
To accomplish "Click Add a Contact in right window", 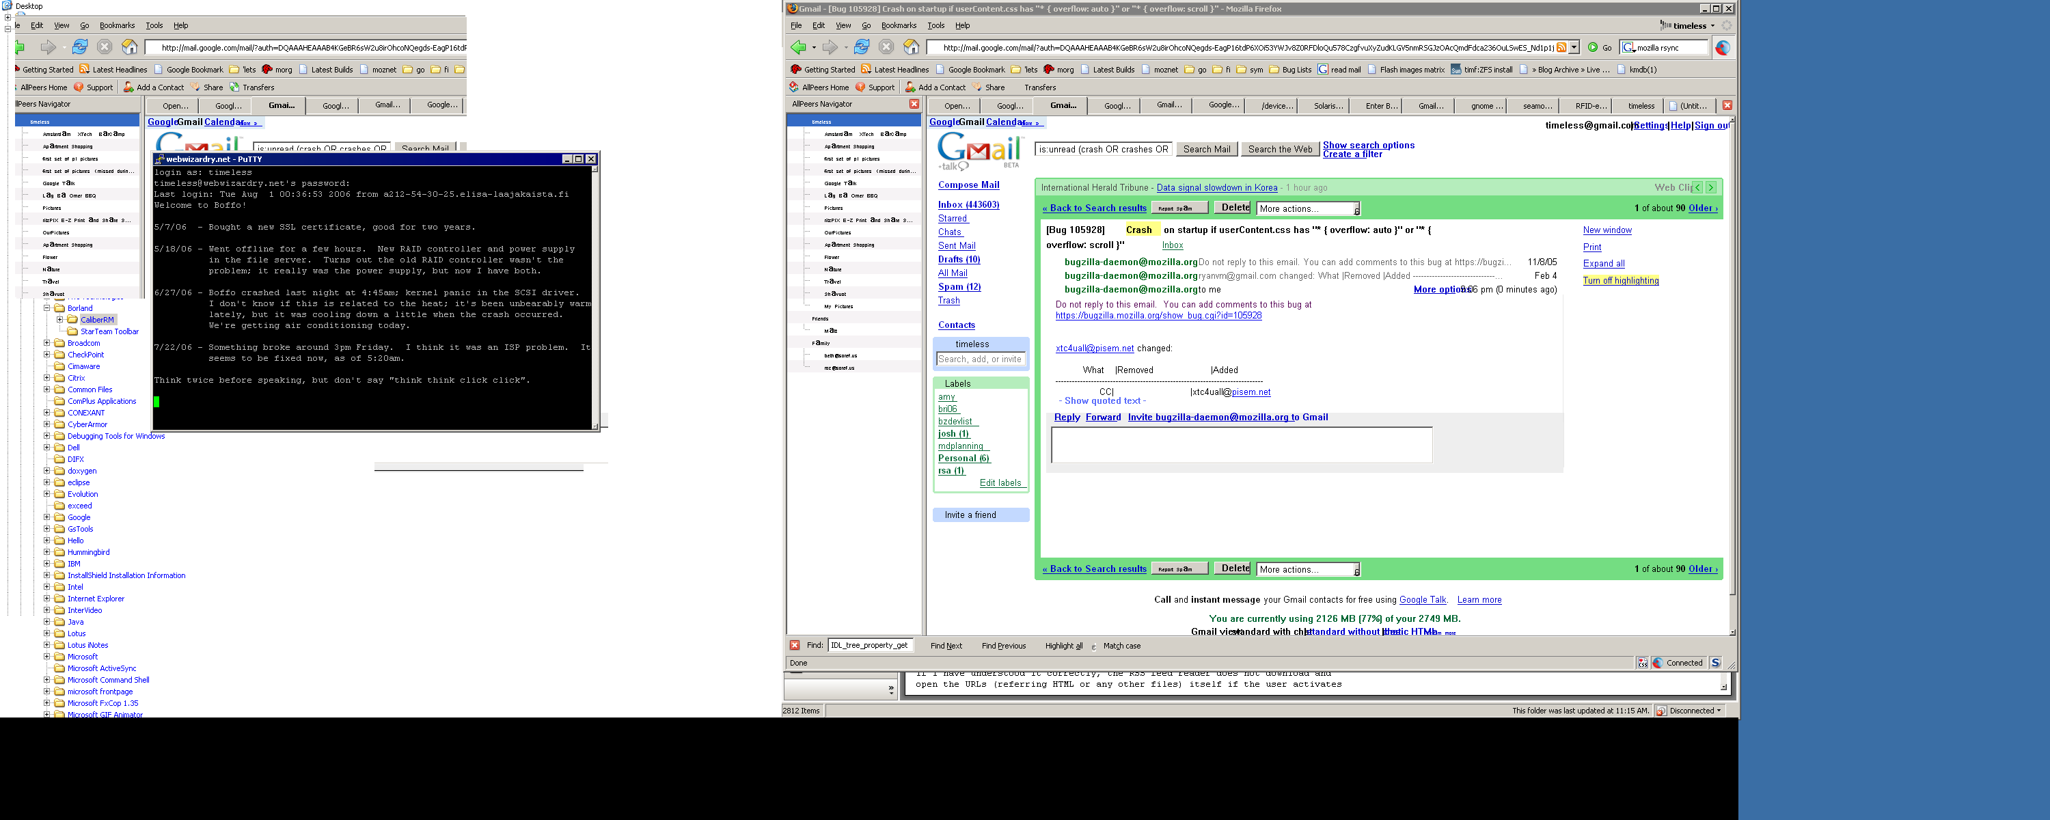I will pyautogui.click(x=935, y=87).
